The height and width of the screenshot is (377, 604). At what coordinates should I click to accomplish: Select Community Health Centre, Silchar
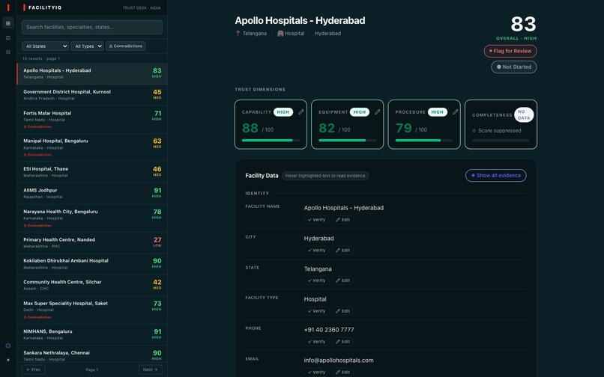click(92, 285)
